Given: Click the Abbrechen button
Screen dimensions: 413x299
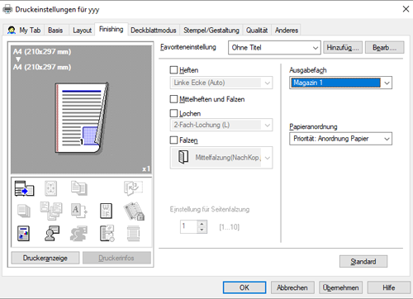Looking at the screenshot, I should tap(292, 287).
